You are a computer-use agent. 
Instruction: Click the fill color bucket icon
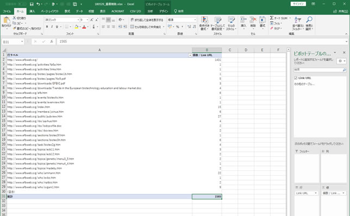pyautogui.click(x=77, y=27)
